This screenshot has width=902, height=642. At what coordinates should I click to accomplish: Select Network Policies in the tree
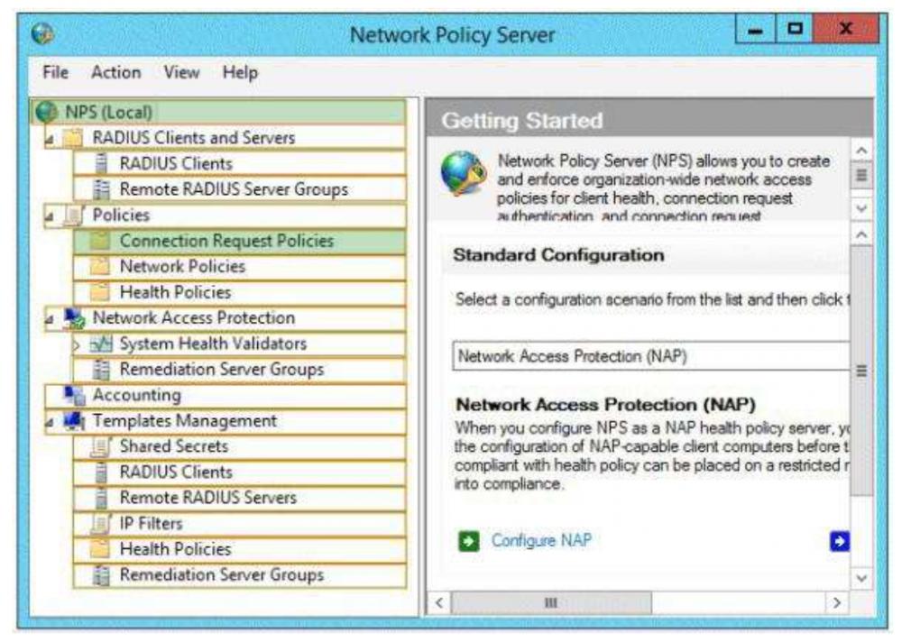pyautogui.click(x=182, y=266)
